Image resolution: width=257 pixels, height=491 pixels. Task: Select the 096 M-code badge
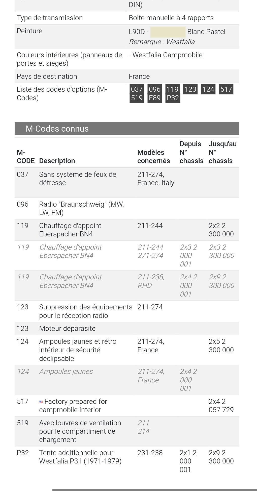point(154,89)
